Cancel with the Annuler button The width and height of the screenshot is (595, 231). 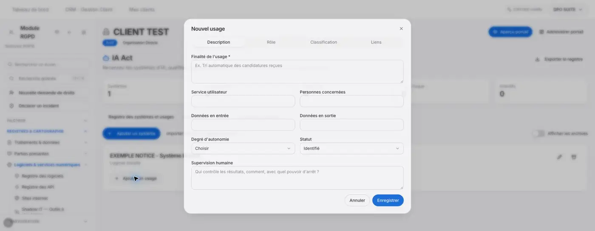(x=357, y=200)
